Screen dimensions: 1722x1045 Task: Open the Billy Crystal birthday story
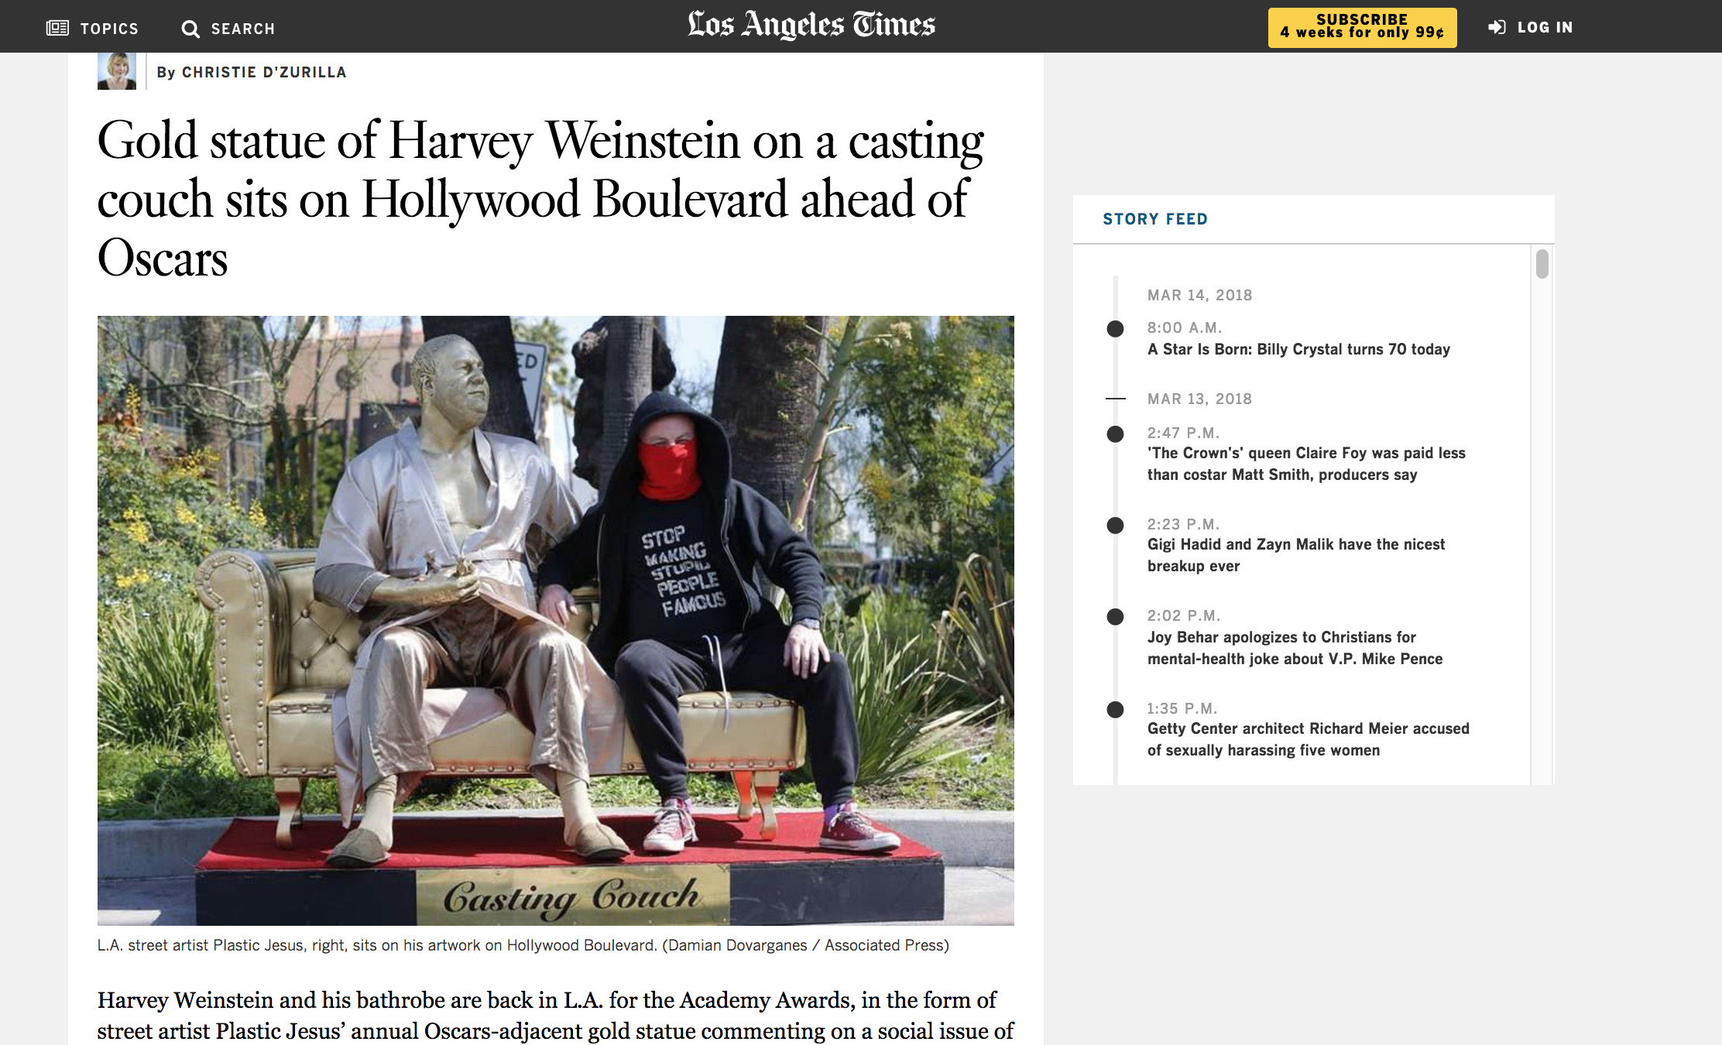pyautogui.click(x=1298, y=349)
